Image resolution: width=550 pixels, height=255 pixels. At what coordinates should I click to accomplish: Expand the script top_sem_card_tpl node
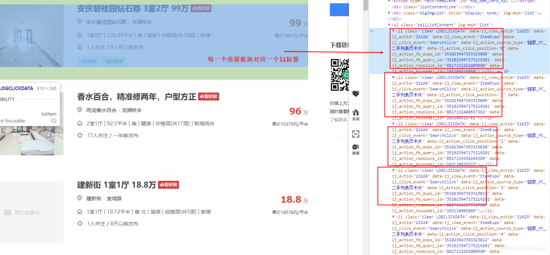tap(389, 1)
